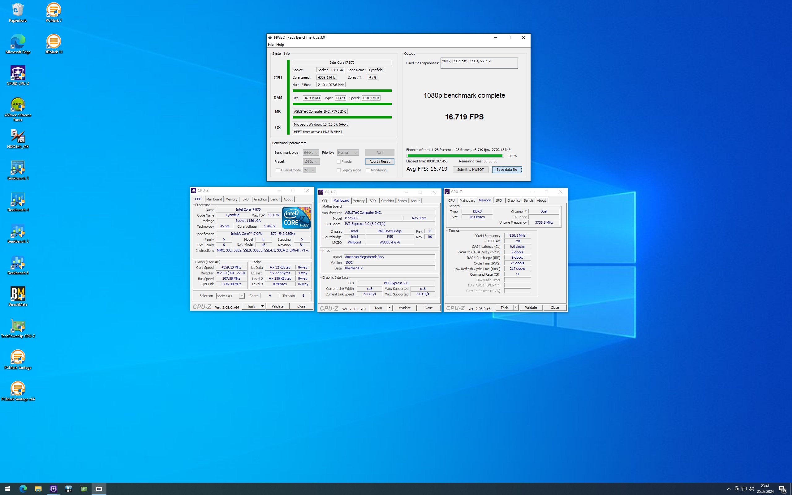Open the Overkill mode 2x dropdown
The height and width of the screenshot is (495, 792).
coord(309,170)
